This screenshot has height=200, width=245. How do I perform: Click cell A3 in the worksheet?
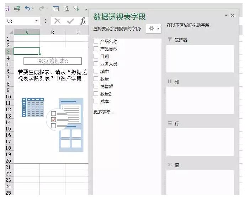tap(27, 51)
